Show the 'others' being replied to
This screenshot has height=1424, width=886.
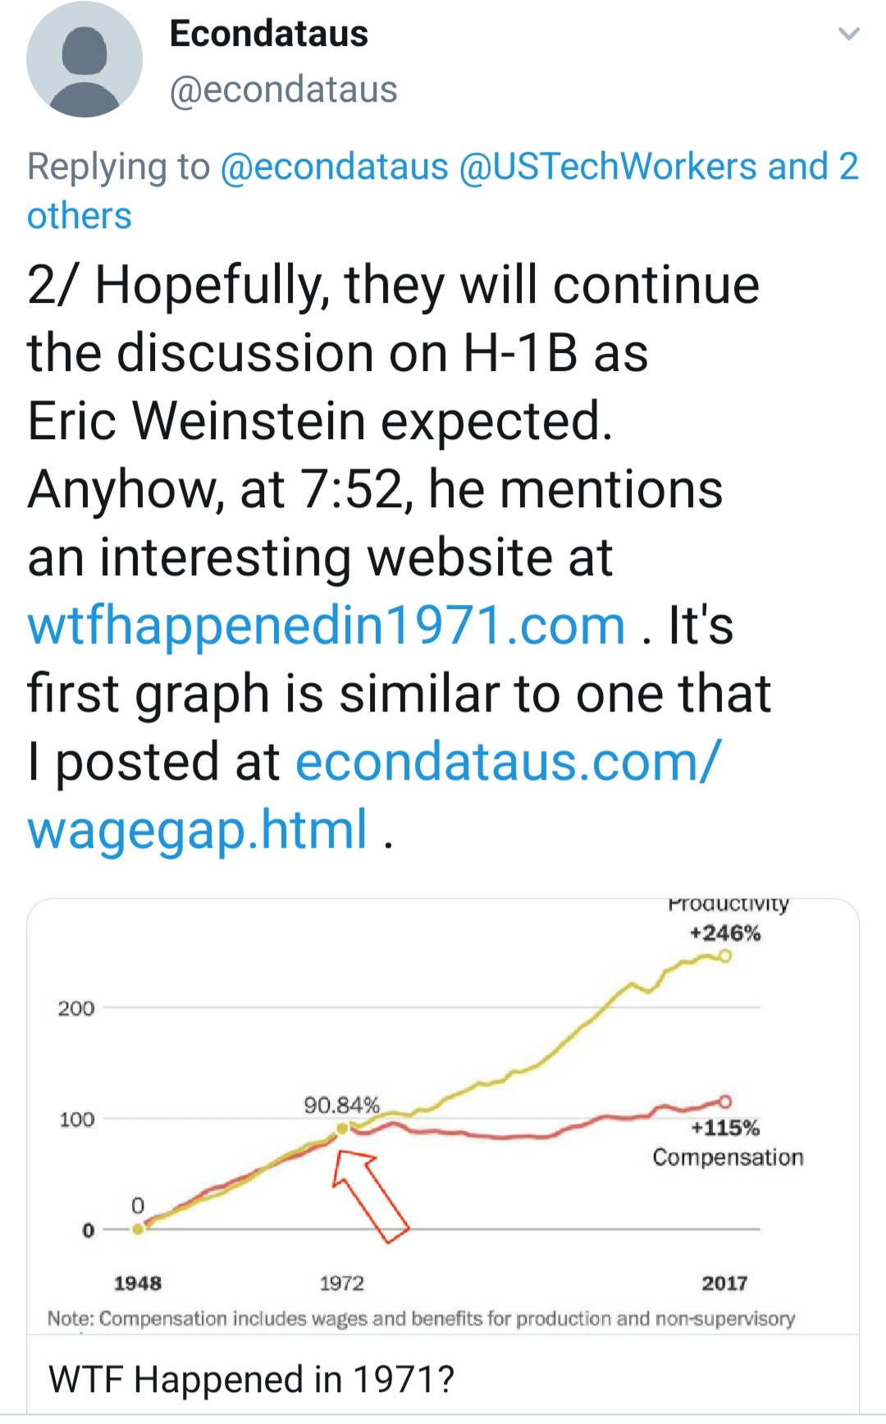coord(80,216)
